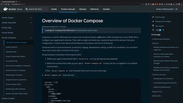183x103 pixels.
Task: Toggle the night mode switch
Action: coord(158,30)
